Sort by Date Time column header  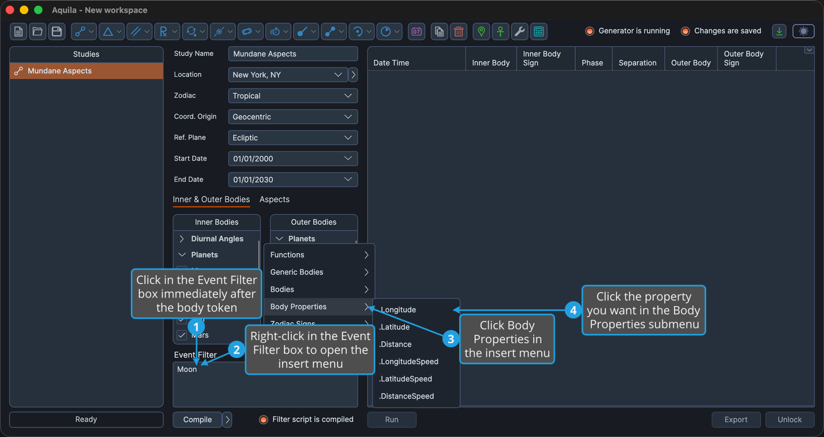[x=417, y=59]
